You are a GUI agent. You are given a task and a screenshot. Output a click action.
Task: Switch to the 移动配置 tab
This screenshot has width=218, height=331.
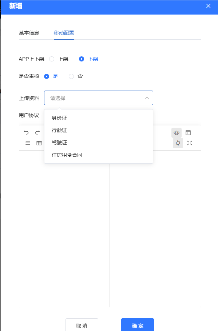(64, 33)
